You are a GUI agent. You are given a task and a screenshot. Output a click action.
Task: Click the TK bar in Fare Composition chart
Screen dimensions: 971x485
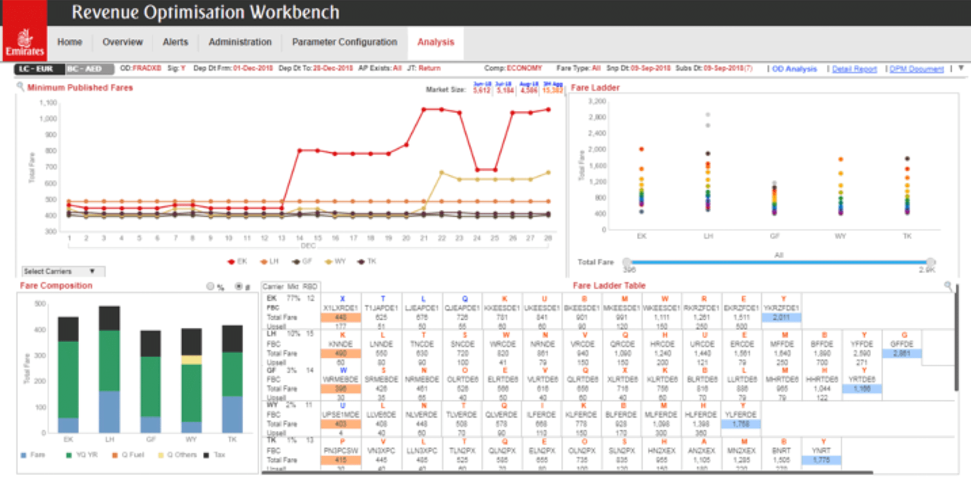pyautogui.click(x=232, y=379)
